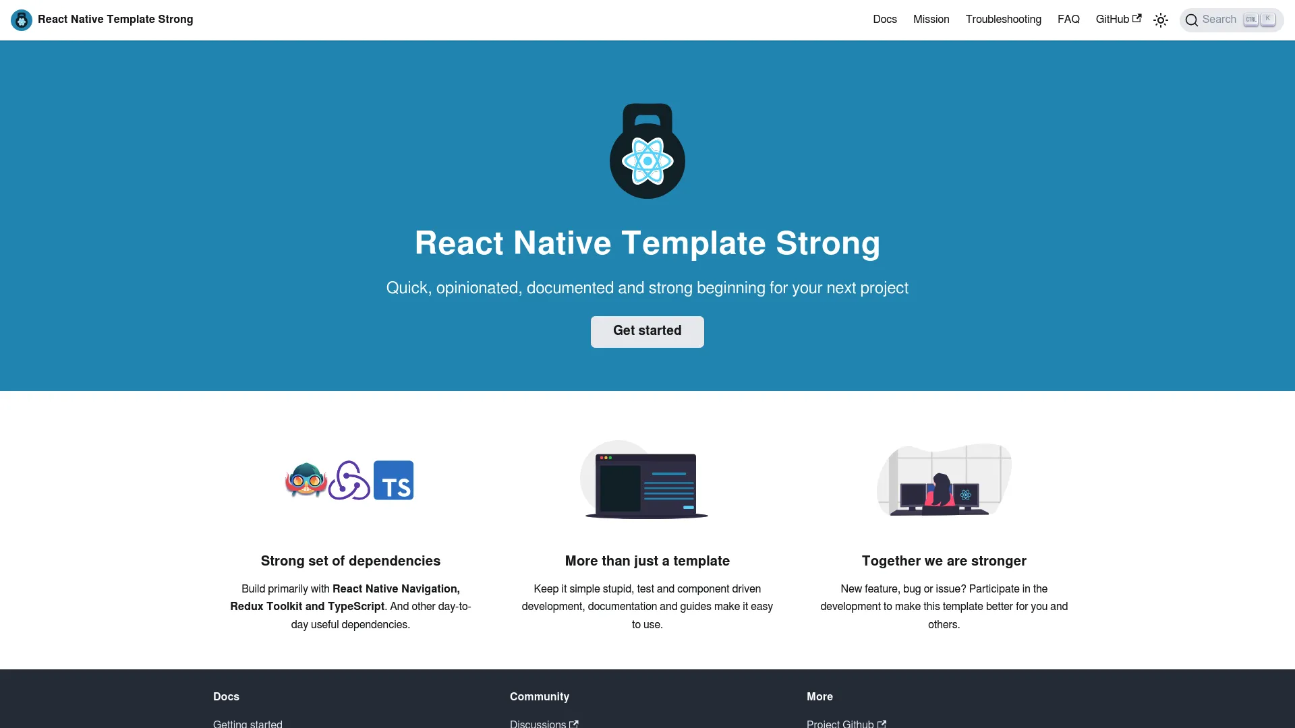
Task: Click the Redux logo icon in dependencies section
Action: tap(351, 480)
